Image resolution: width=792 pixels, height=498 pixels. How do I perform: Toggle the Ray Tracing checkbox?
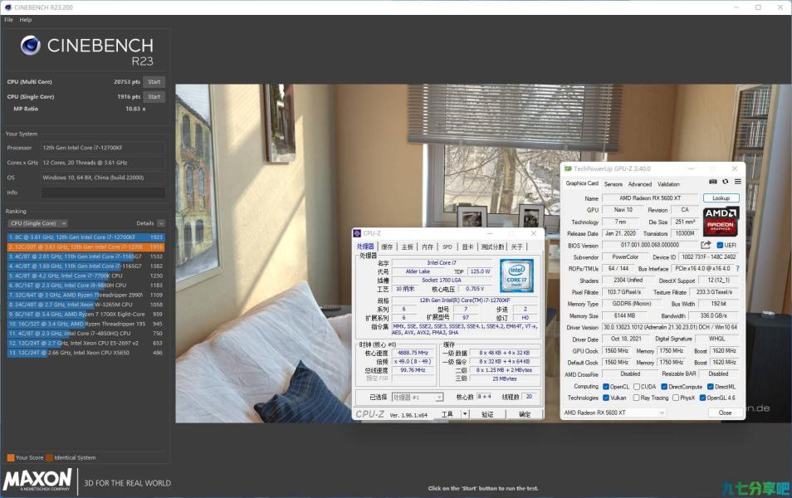pyautogui.click(x=637, y=398)
